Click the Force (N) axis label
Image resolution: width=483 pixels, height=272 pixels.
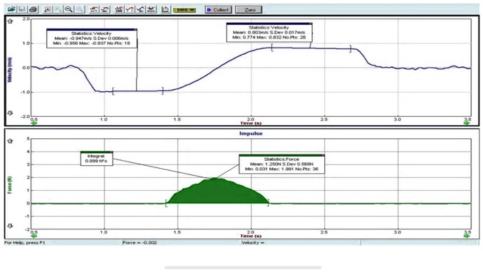tap(9, 185)
